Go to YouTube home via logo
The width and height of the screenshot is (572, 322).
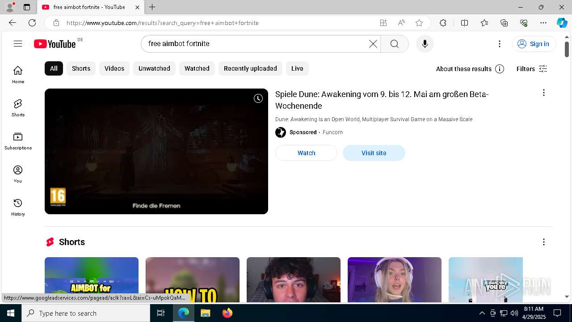[55, 44]
